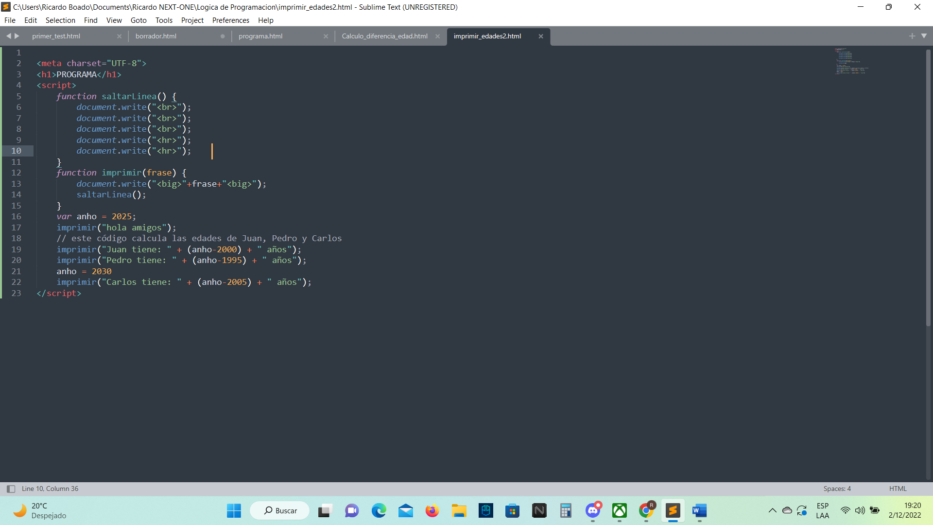The width and height of the screenshot is (933, 525).
Task: Open the tab list dropdown arrow
Action: pos(924,36)
